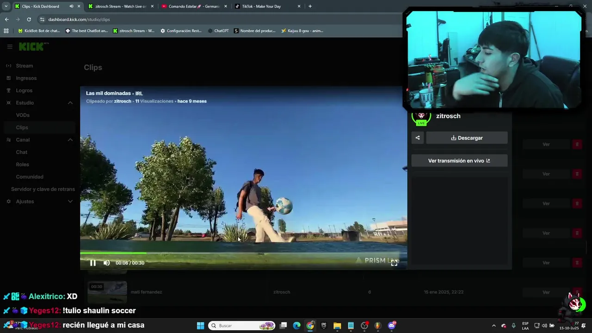
Task: Open ChatGPT bookmark
Action: (218, 31)
